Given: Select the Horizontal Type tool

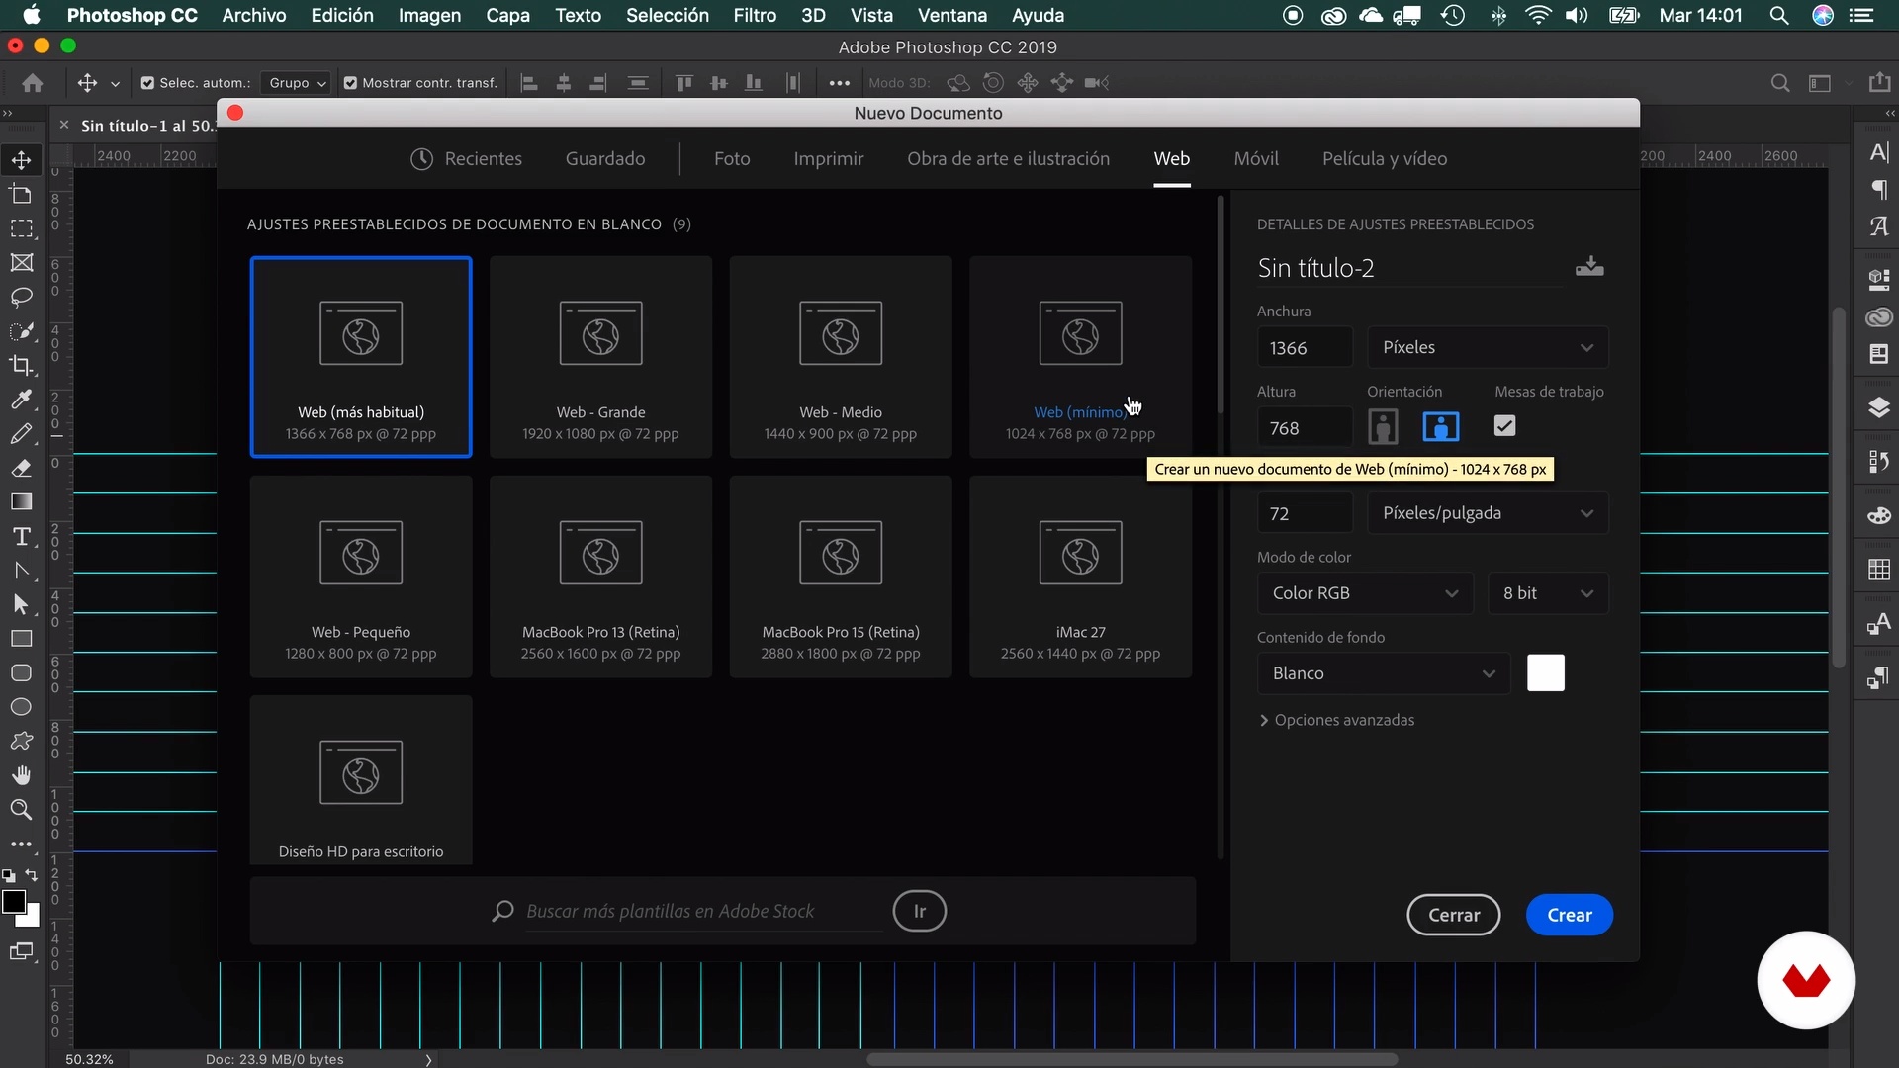Looking at the screenshot, I should tap(21, 536).
